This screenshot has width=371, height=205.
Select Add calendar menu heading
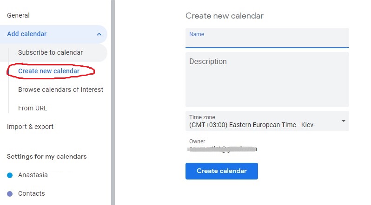pyautogui.click(x=27, y=34)
